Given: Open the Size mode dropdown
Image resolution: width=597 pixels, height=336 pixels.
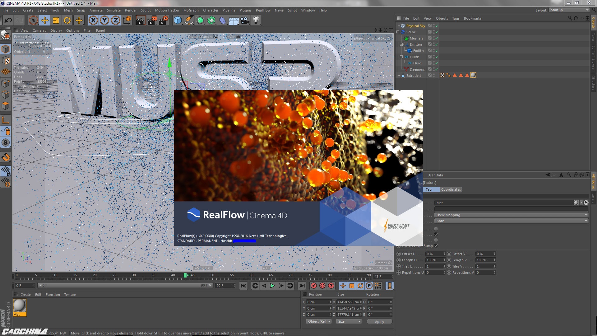Looking at the screenshot, I should (x=349, y=321).
